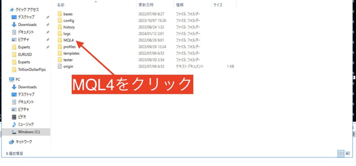Sort by 種類 column header

(x=179, y=5)
